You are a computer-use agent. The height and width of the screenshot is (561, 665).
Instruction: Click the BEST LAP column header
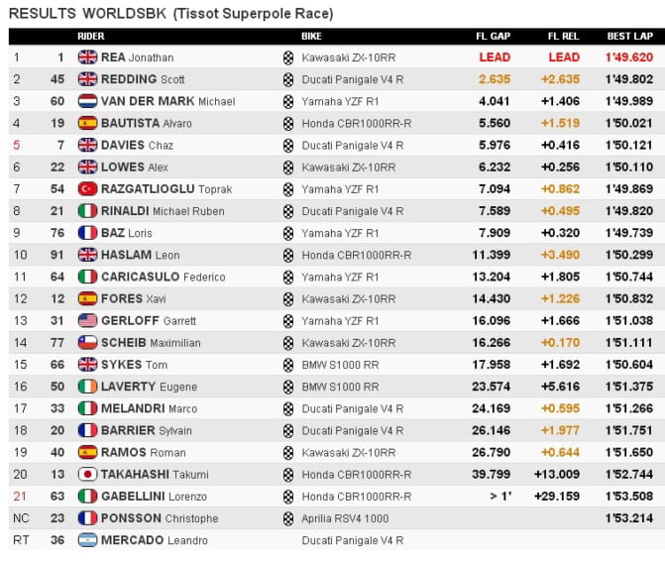628,37
